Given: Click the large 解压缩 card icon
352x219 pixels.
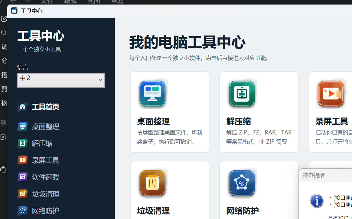Looking at the screenshot, I should 242,94.
